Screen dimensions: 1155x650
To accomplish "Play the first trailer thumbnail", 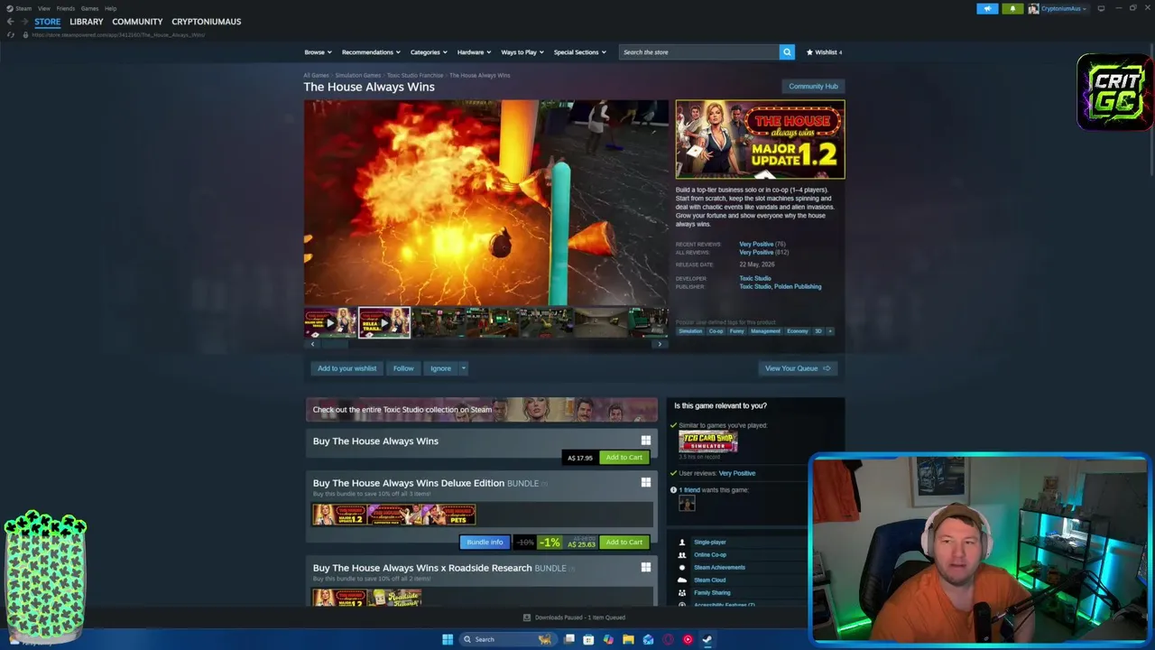I will click(x=330, y=322).
